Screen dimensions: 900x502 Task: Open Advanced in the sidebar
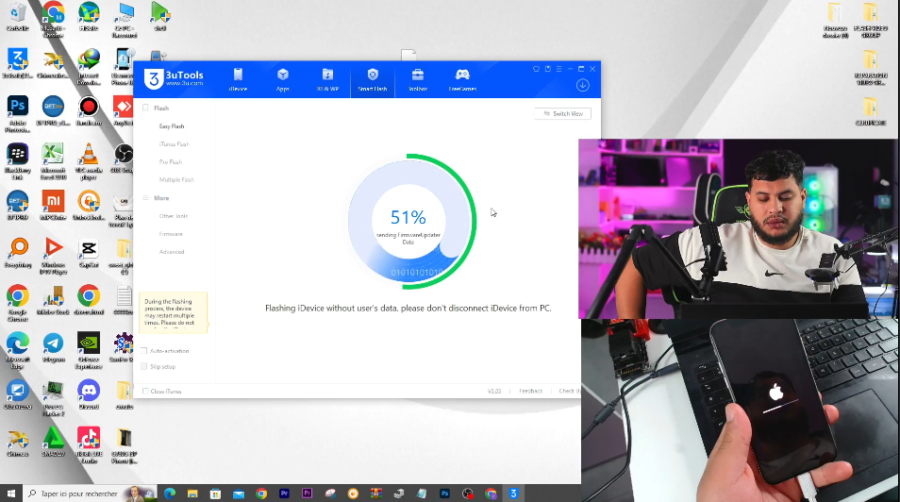[172, 252]
